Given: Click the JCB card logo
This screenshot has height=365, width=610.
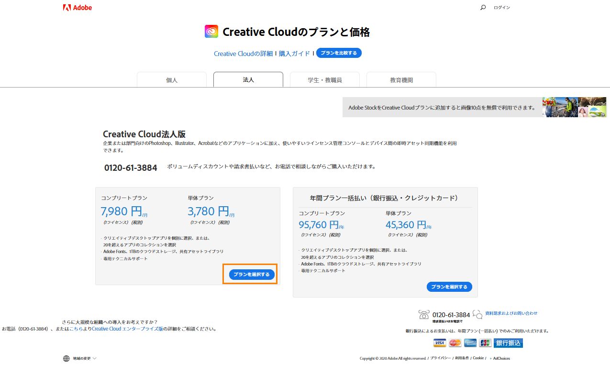Looking at the screenshot, I should pyautogui.click(x=485, y=343).
